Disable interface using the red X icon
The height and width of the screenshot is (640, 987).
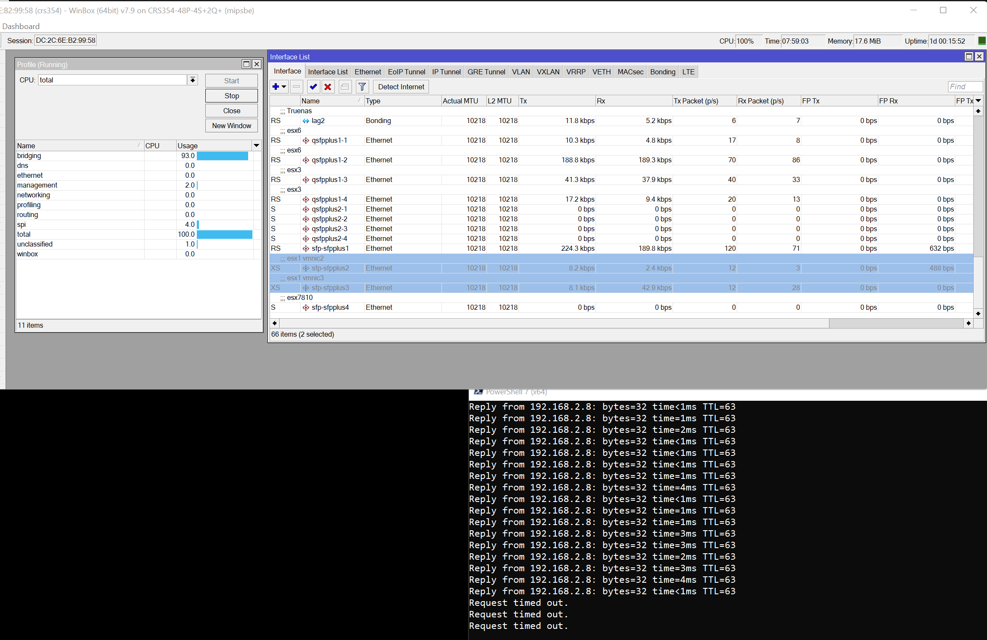(x=328, y=87)
